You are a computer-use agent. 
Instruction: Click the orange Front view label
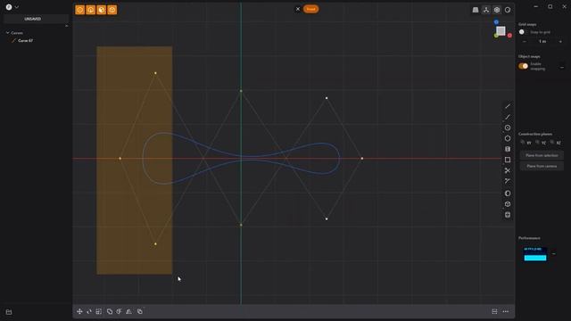(310, 9)
